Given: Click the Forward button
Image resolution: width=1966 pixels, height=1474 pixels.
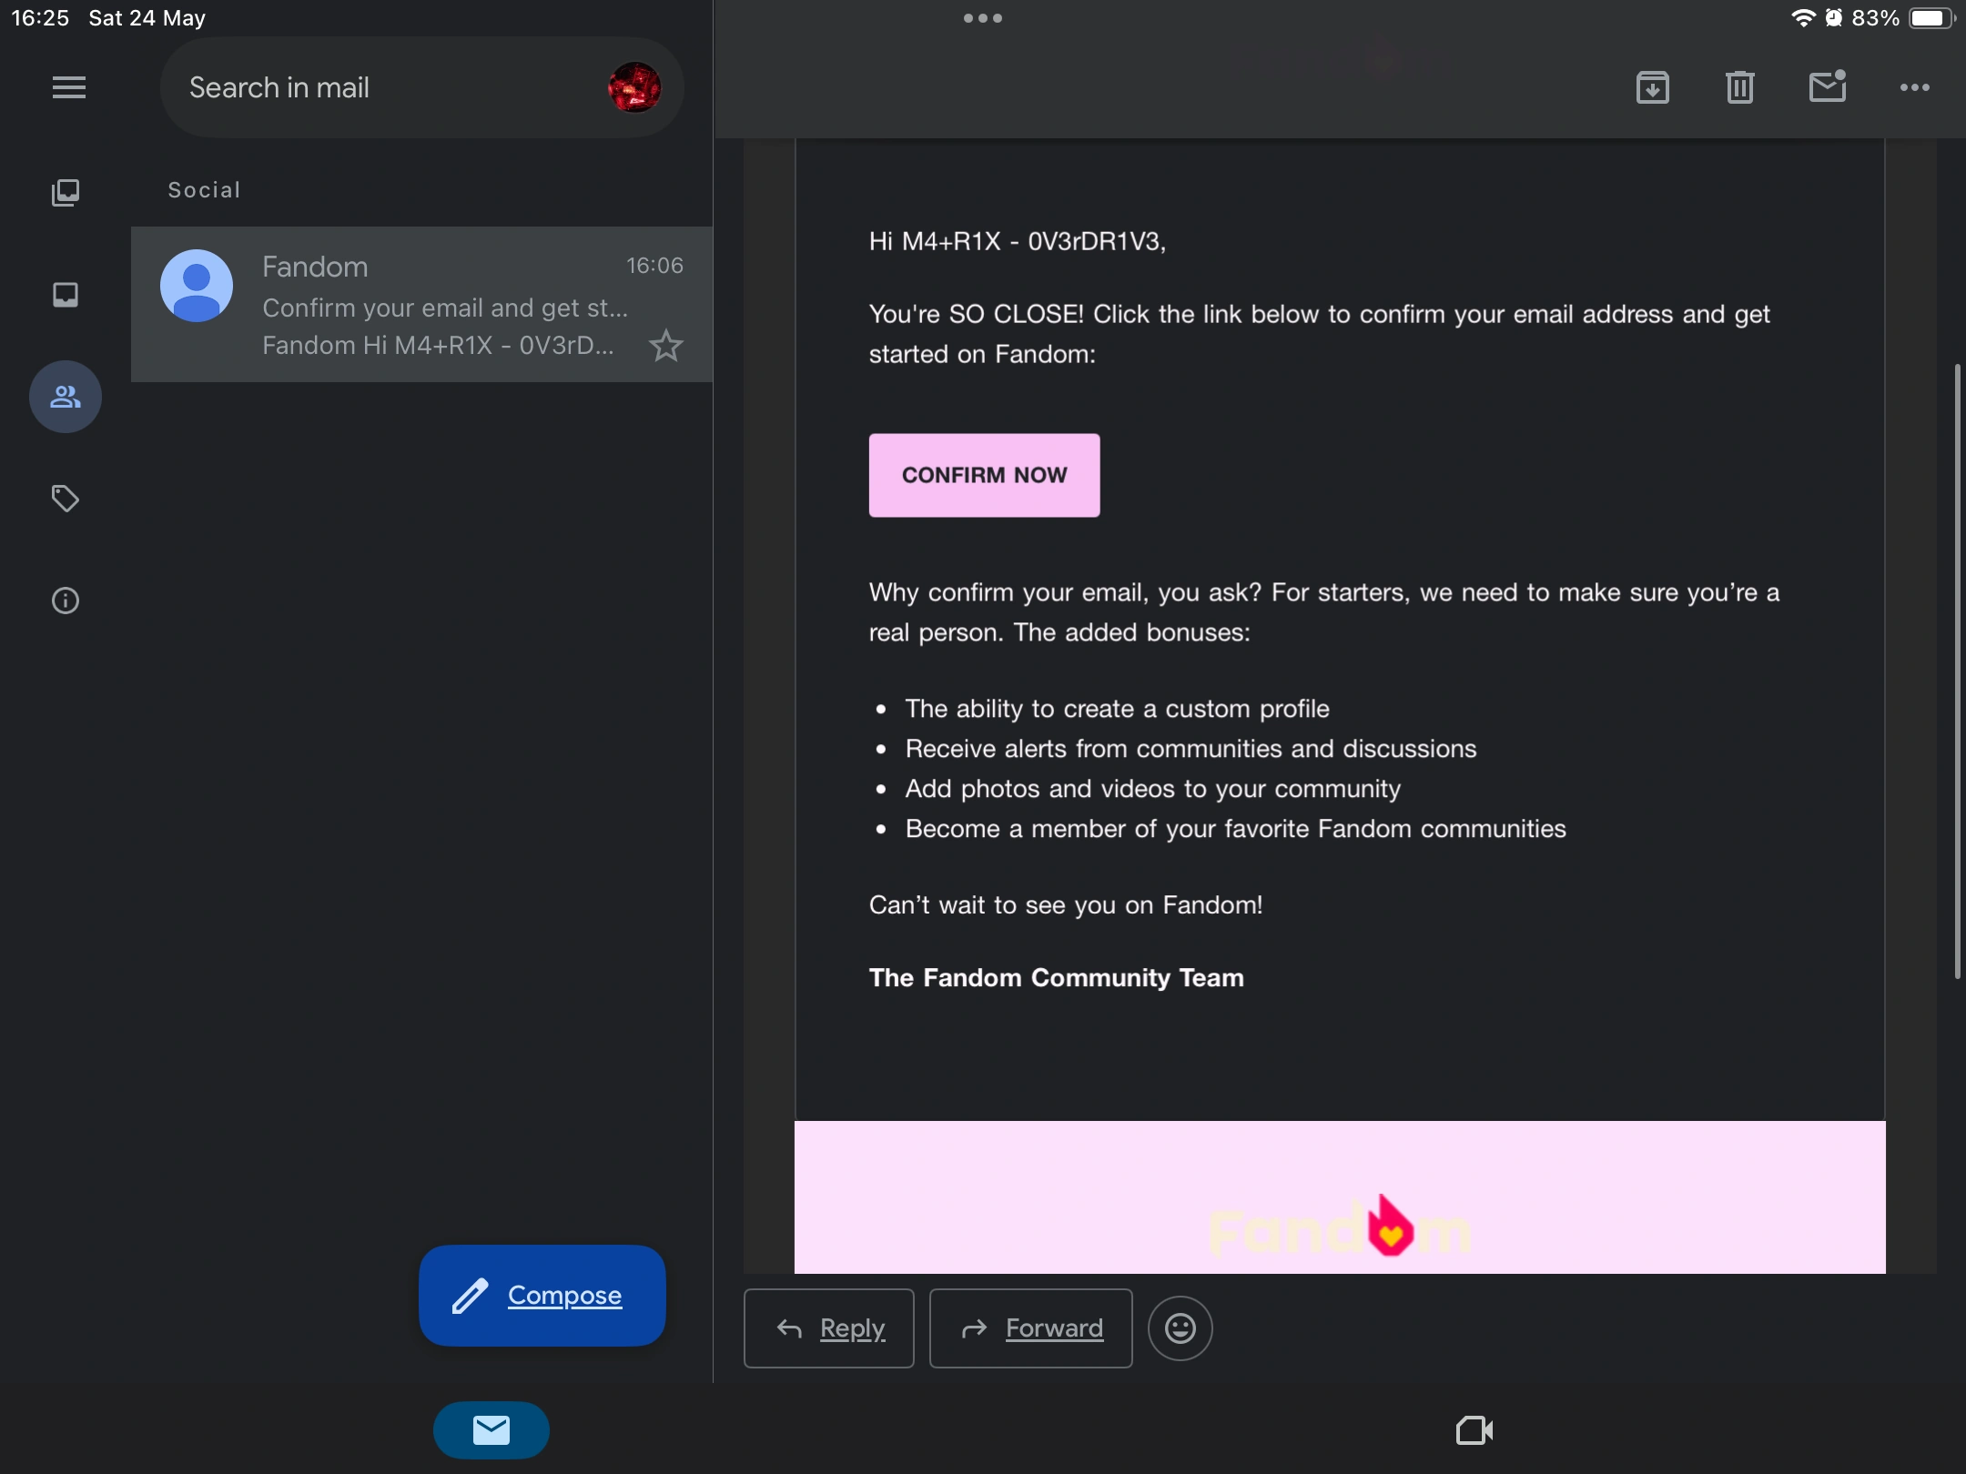Looking at the screenshot, I should (x=1031, y=1328).
